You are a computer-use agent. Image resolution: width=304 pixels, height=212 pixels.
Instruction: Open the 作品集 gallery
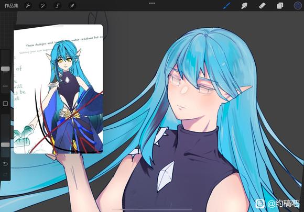click(11, 5)
